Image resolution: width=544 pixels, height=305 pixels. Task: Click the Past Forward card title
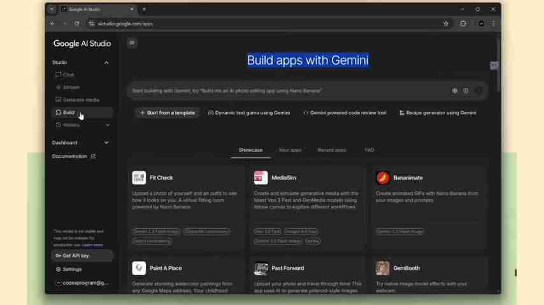click(x=288, y=268)
